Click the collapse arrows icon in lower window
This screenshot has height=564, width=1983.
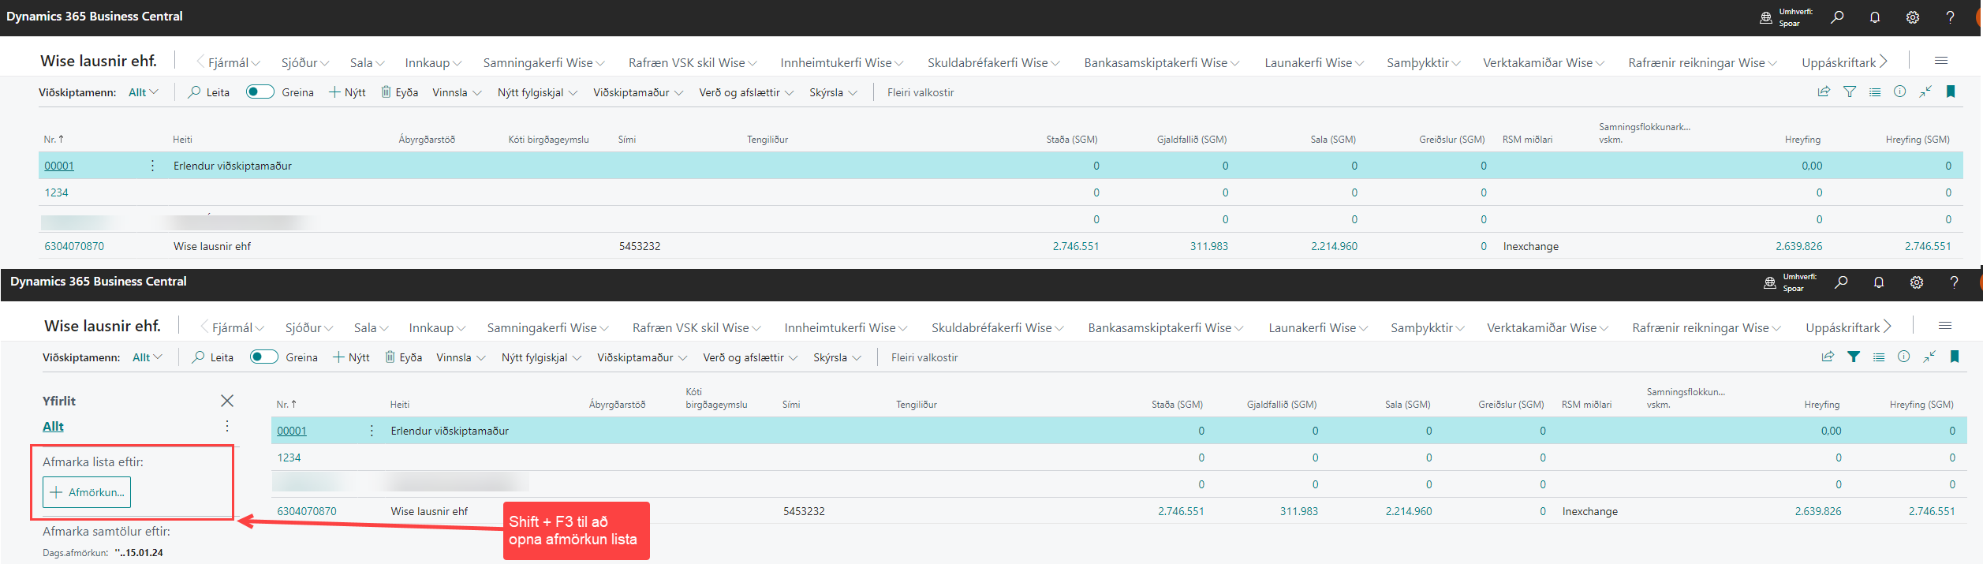coord(1929,357)
